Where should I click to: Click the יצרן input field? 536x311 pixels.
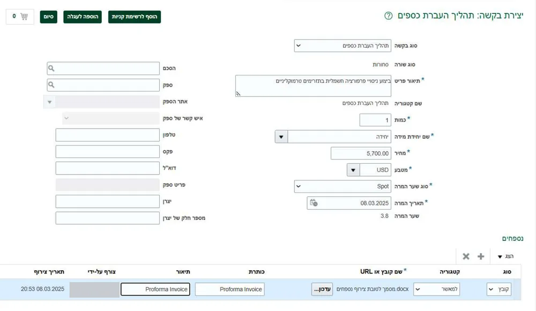[108, 201]
